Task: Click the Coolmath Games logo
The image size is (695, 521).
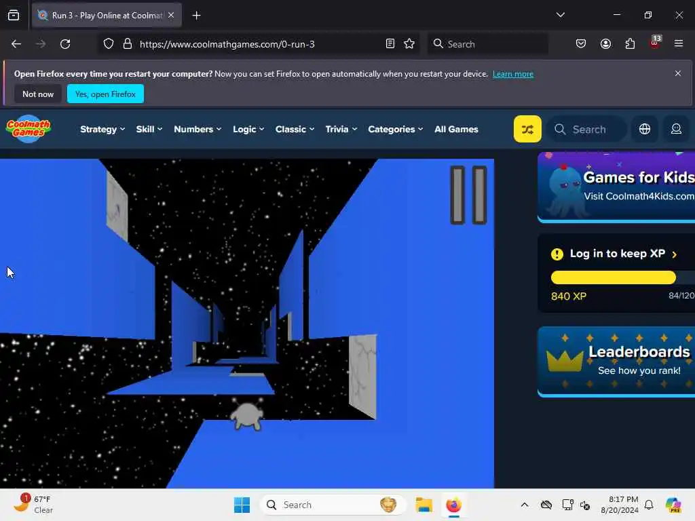Action: [29, 129]
